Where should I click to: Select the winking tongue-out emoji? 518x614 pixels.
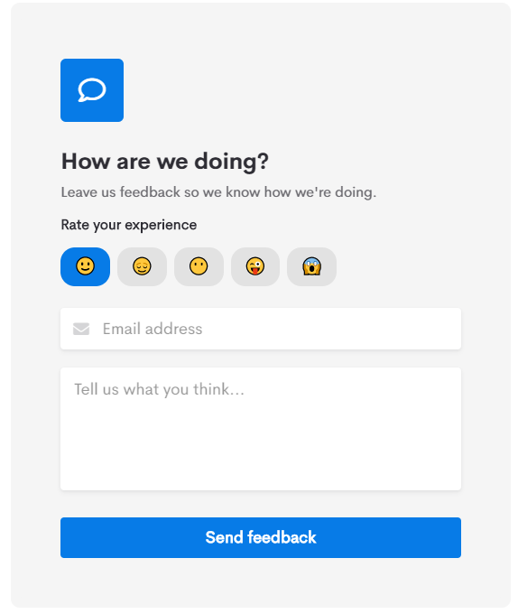(x=255, y=266)
